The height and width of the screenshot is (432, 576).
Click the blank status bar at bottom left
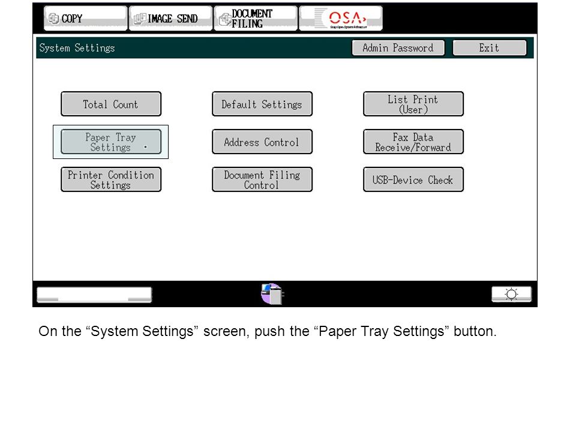click(94, 295)
